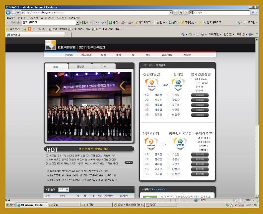Click the Google search provider box
The width and height of the screenshot is (263, 214).
220,12
